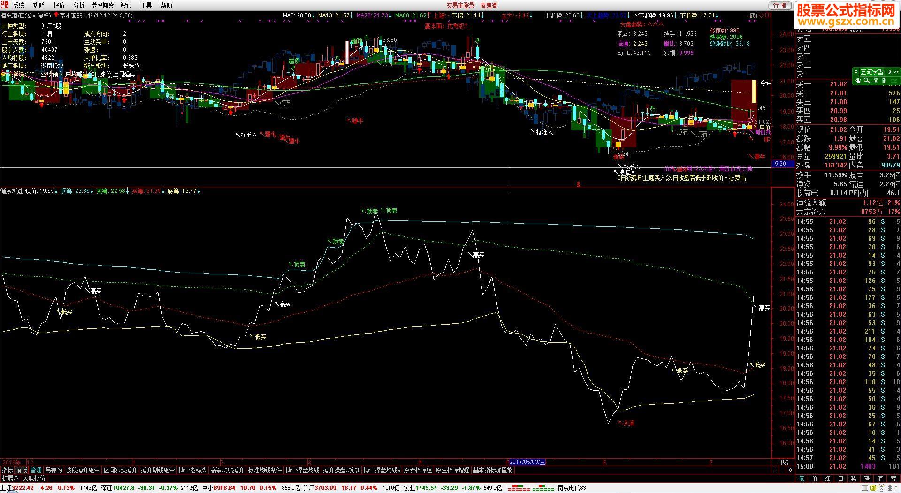Select the 博弈划线组合 template tab
The width and height of the screenshot is (901, 493).
coord(158,470)
